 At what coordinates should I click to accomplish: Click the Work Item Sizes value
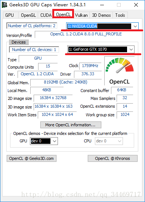57,114
